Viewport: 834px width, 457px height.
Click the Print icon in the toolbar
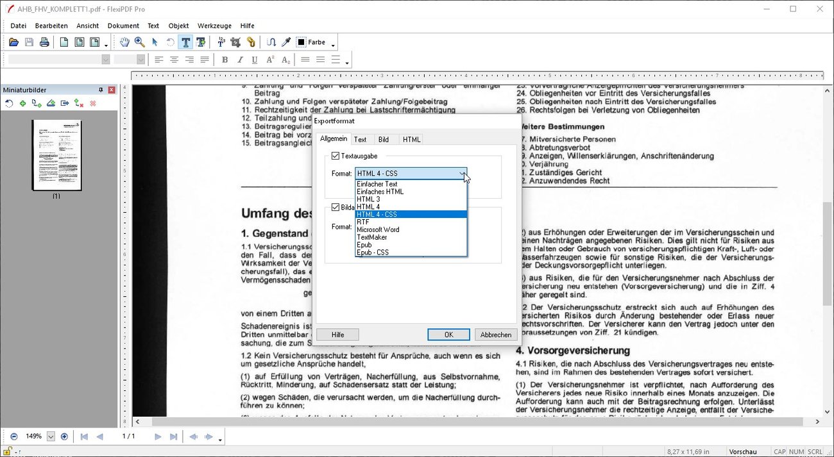44,42
